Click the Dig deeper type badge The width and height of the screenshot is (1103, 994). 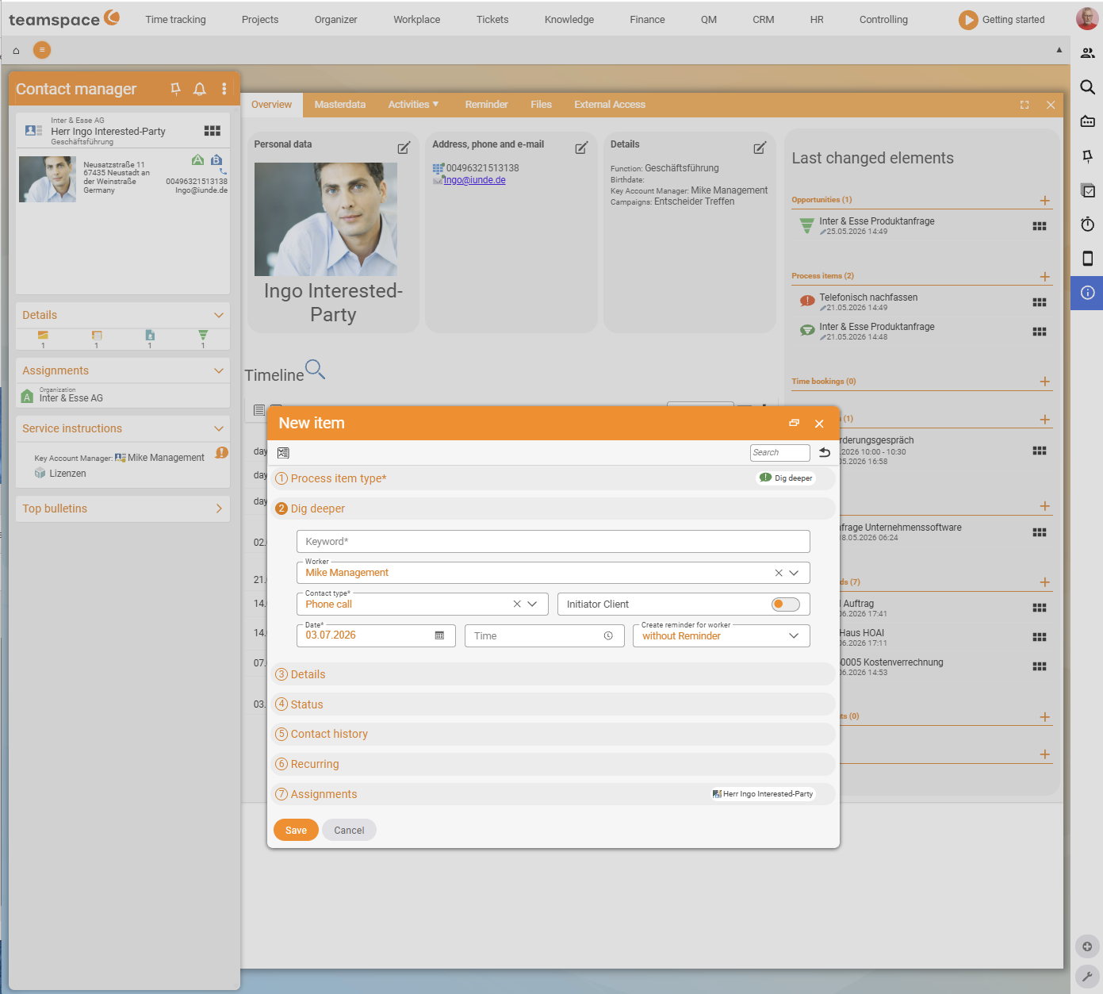786,478
